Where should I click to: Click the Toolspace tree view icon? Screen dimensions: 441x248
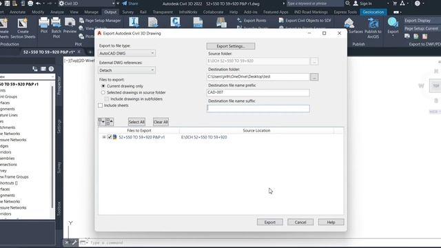click(35, 69)
